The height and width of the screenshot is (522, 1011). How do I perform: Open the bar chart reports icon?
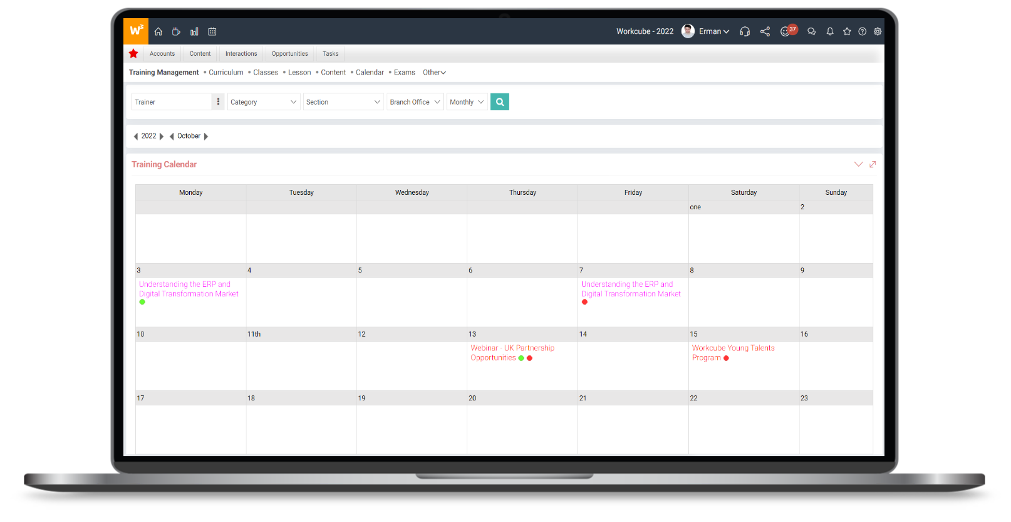click(x=194, y=31)
